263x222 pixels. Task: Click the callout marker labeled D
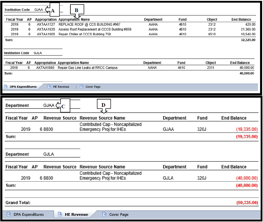coord(103,106)
